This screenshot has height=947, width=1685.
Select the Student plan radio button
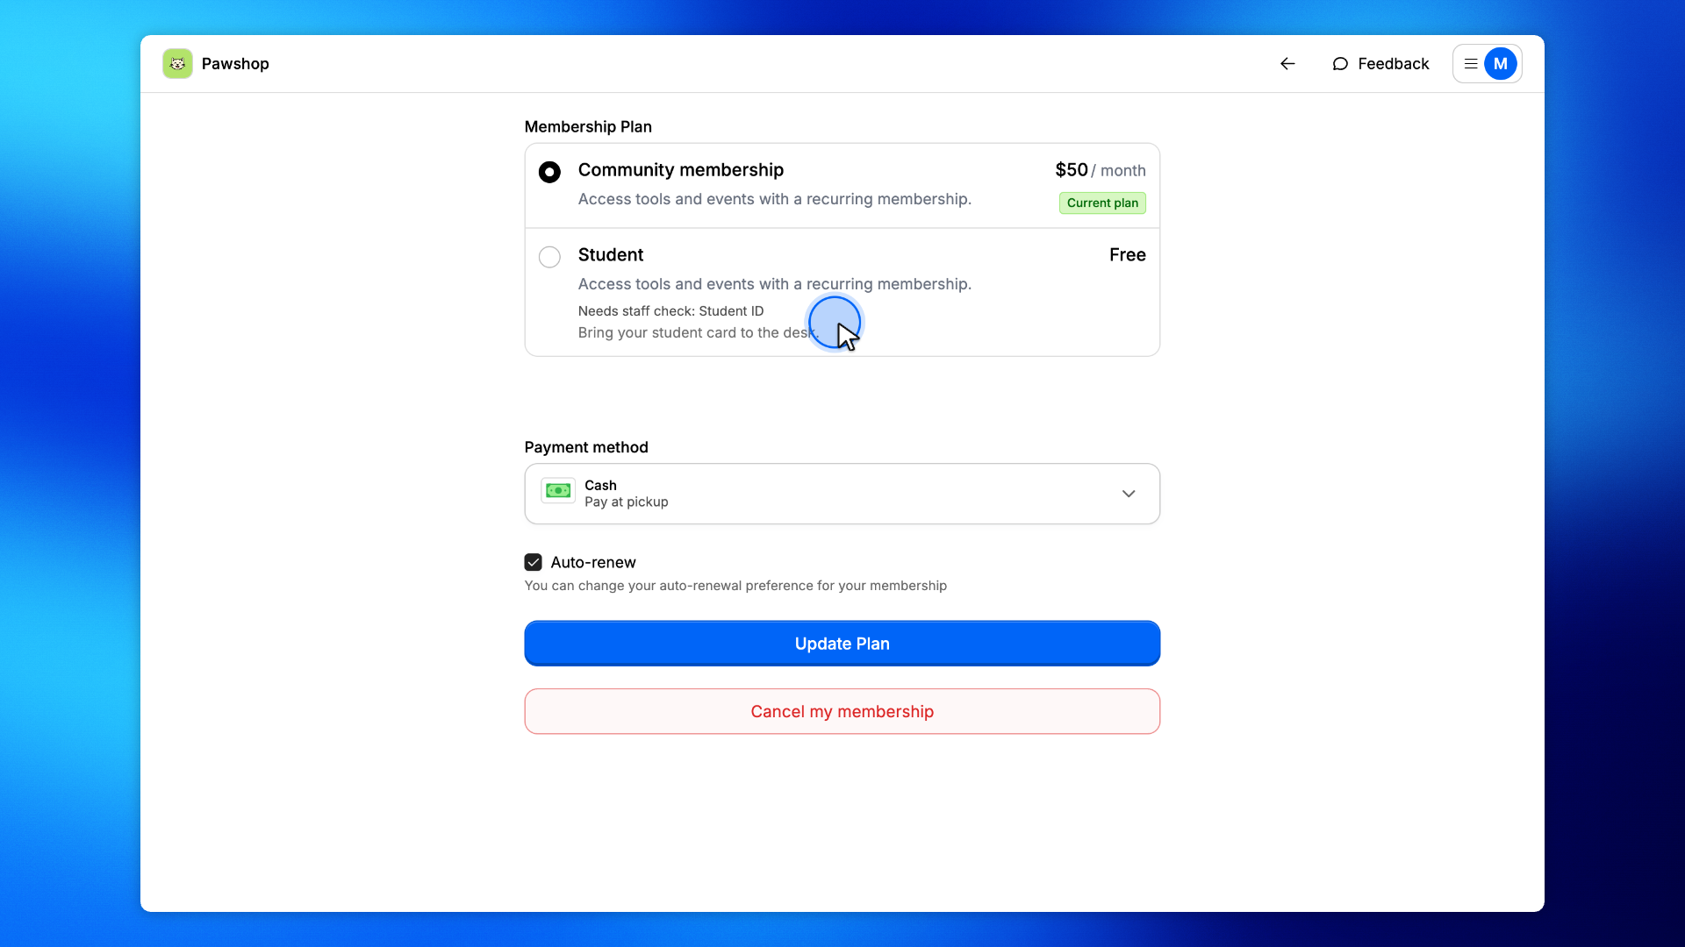[x=549, y=257]
